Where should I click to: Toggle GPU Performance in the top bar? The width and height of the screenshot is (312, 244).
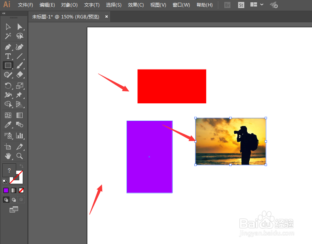coord(273,5)
